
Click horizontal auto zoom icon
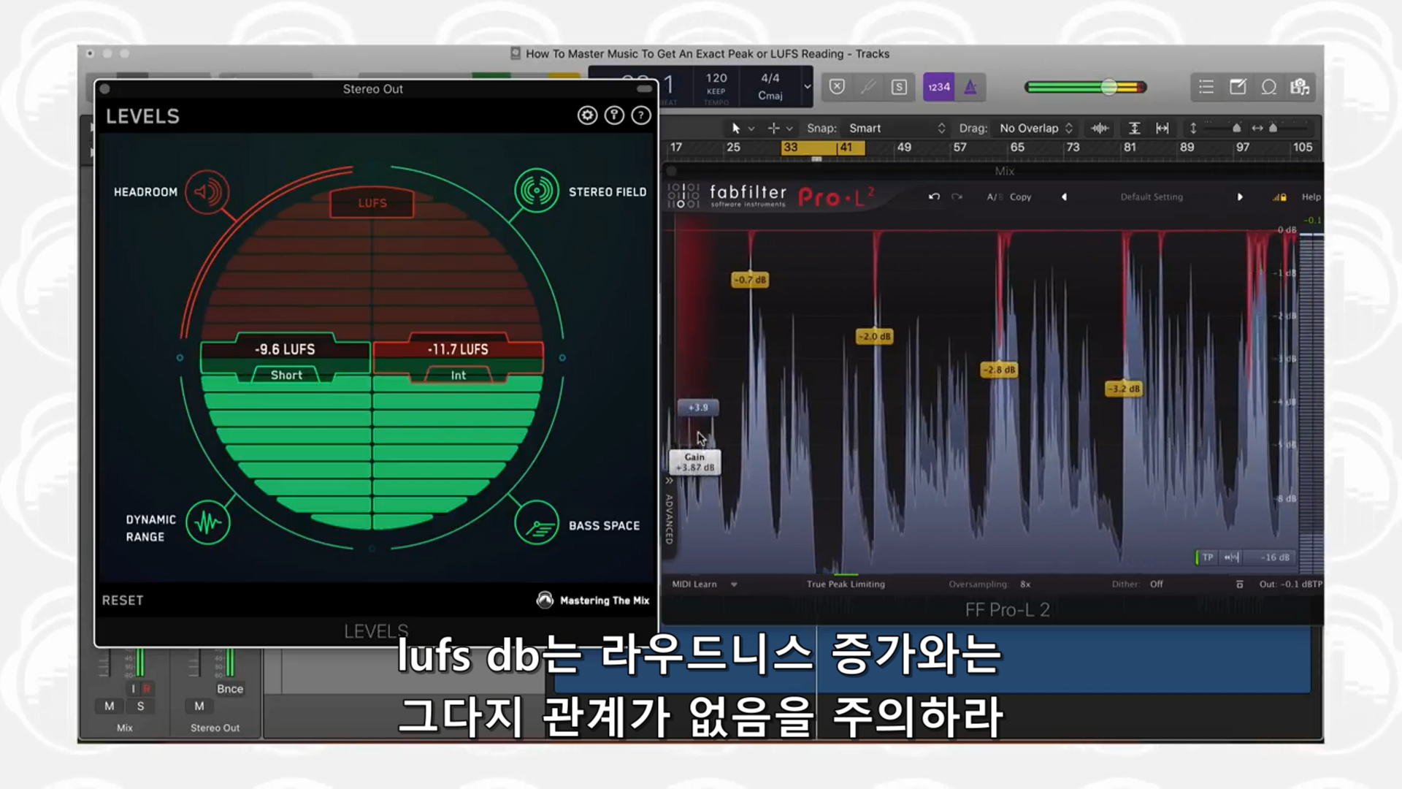[x=1162, y=128]
